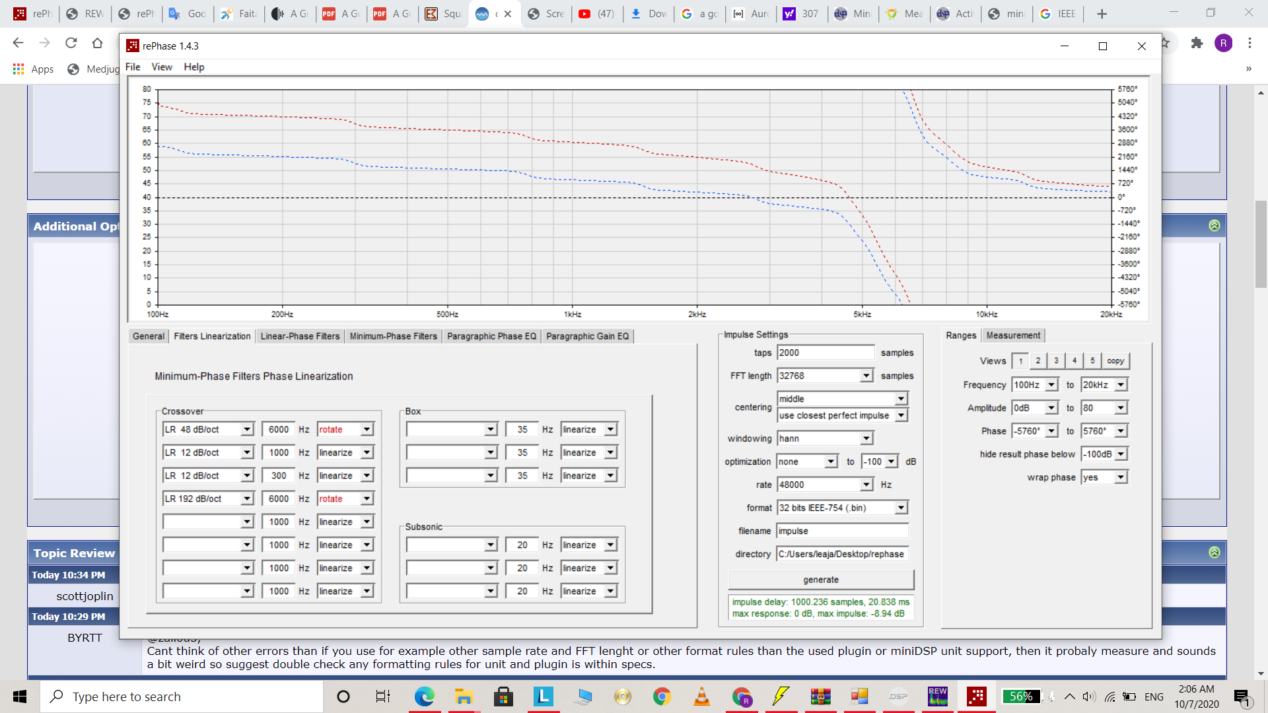Image resolution: width=1268 pixels, height=713 pixels.
Task: Open the windowing hann dropdown
Action: coord(866,439)
